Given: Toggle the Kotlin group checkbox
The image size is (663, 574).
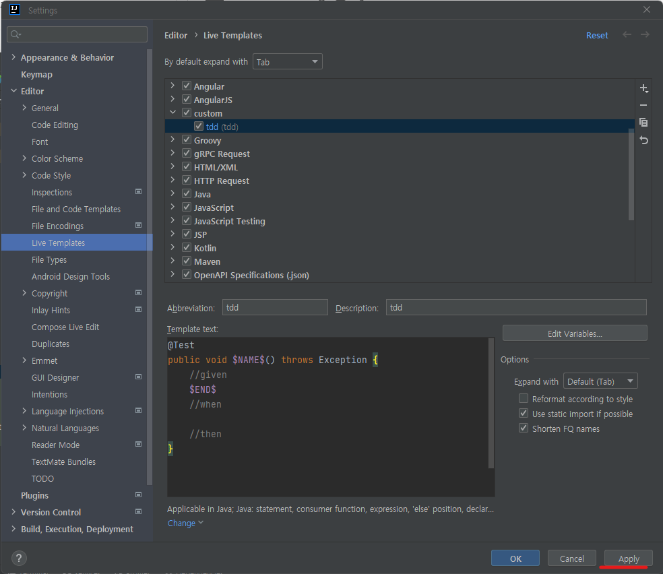Looking at the screenshot, I should [187, 248].
